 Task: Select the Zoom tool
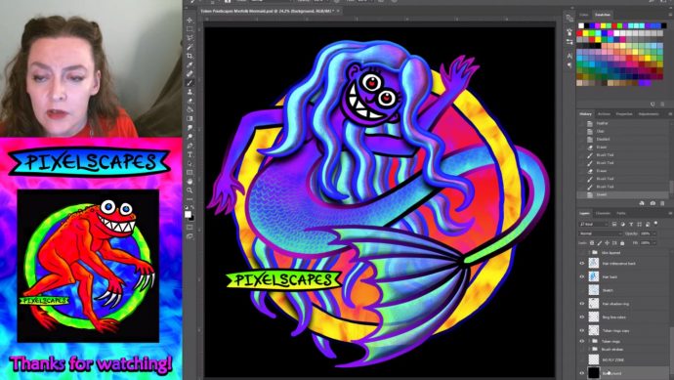(190, 190)
